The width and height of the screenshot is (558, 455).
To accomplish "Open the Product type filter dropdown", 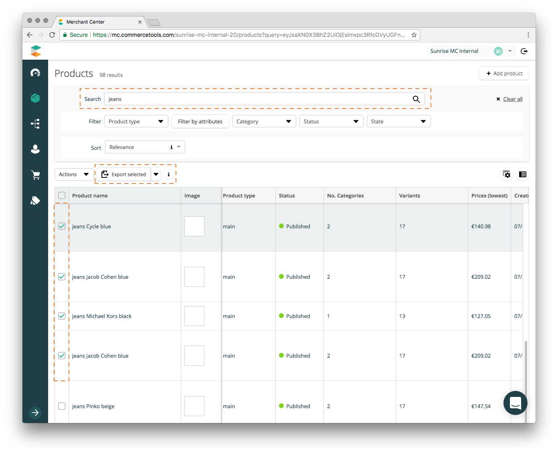I will point(136,121).
